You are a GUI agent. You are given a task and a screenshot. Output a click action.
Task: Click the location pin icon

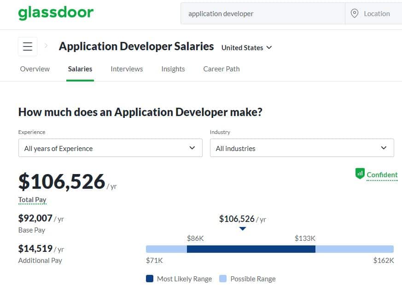(354, 13)
